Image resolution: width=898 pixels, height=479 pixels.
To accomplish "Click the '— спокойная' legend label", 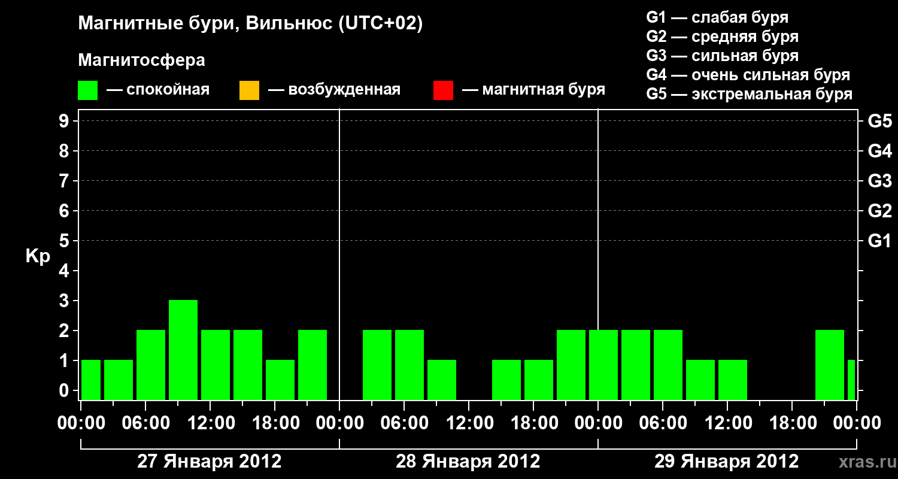I will coord(158,90).
